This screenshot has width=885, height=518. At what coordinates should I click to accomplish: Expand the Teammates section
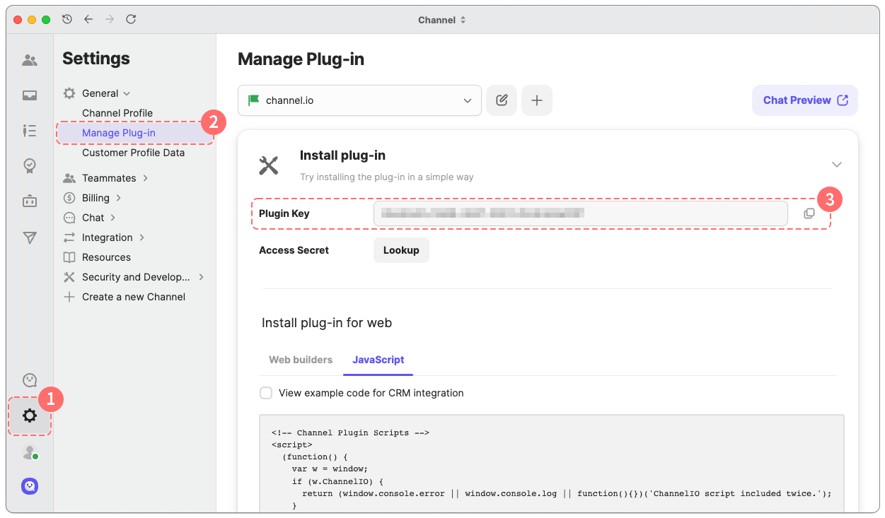[145, 178]
